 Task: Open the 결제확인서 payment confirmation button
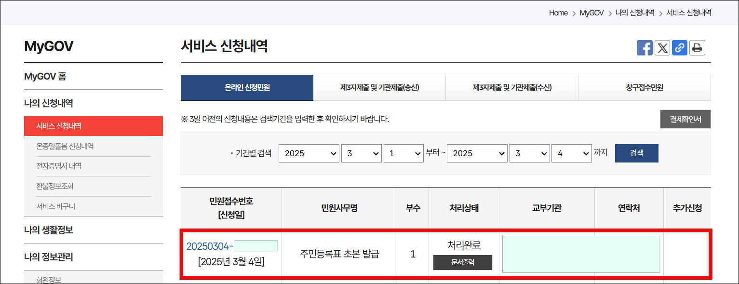pos(685,119)
